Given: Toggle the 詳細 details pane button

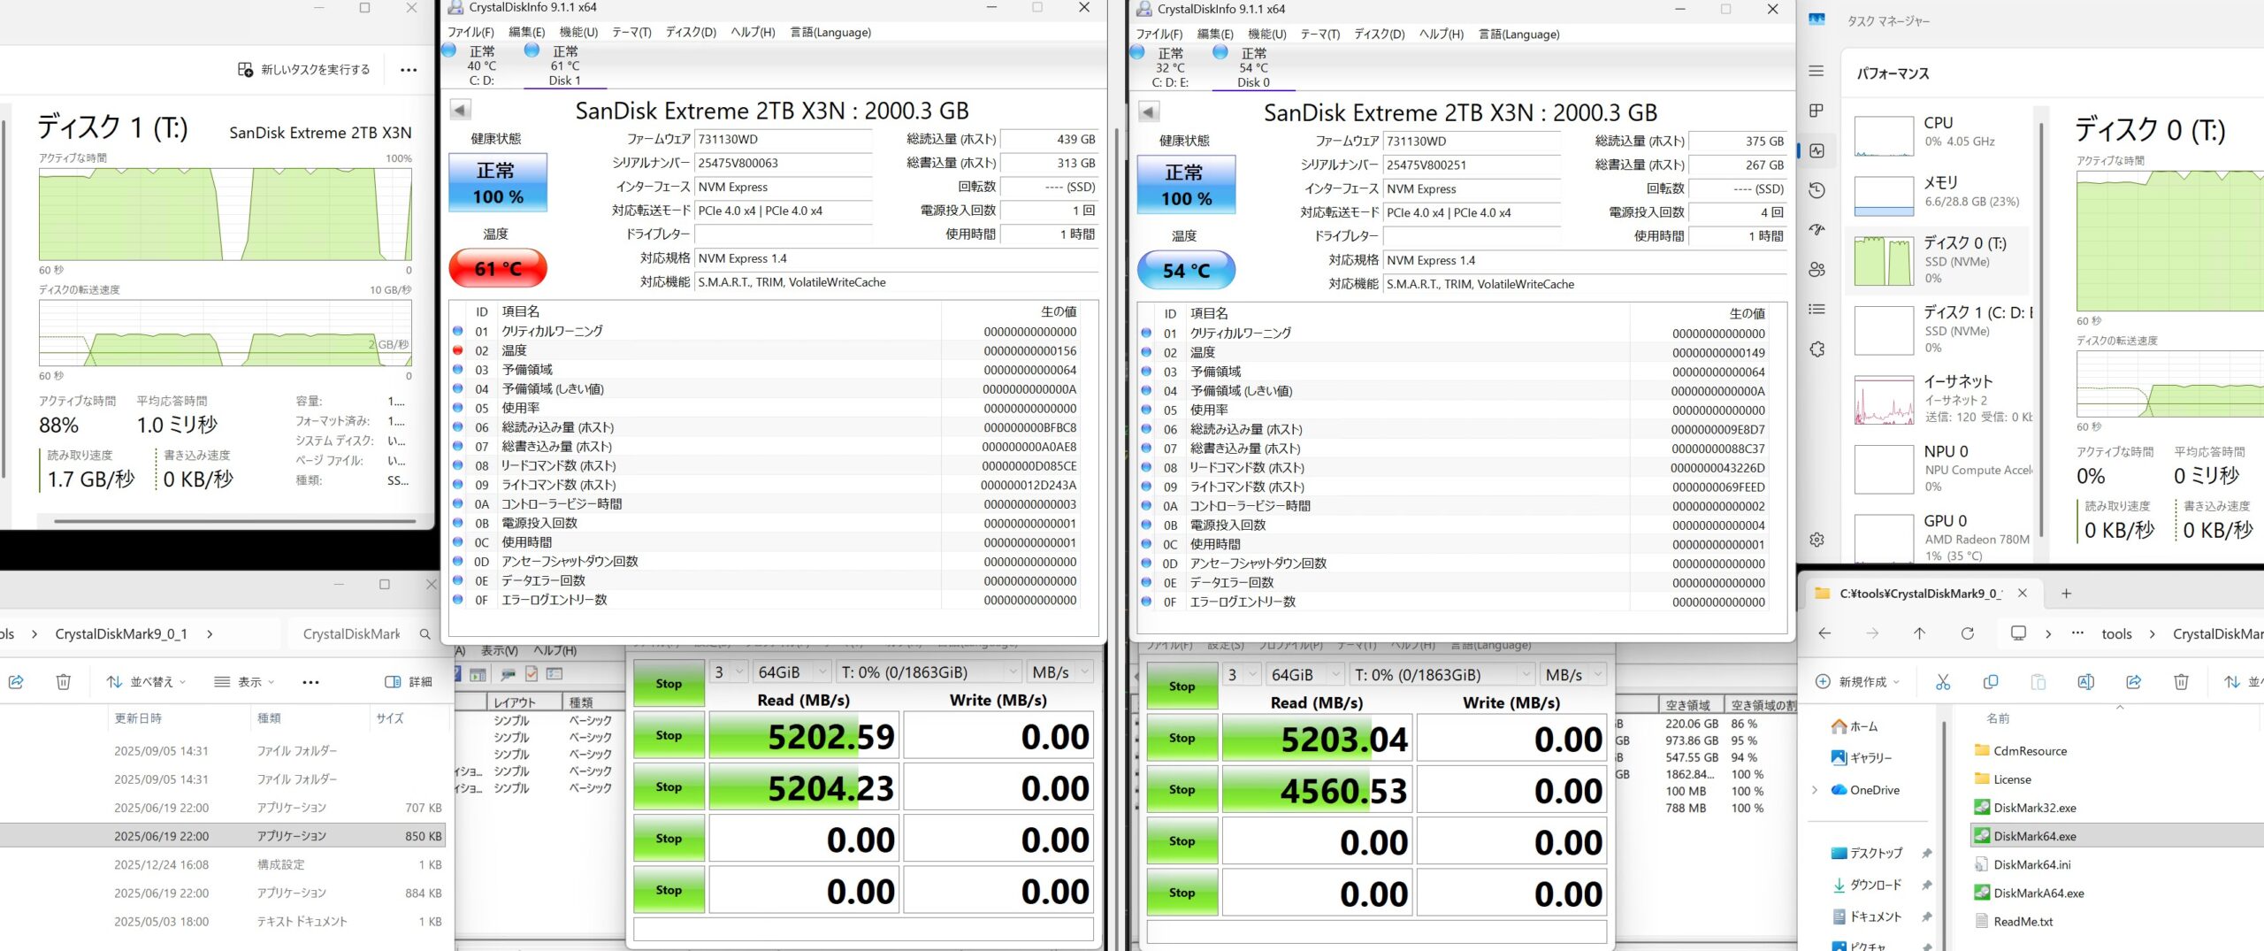Looking at the screenshot, I should coord(409,682).
